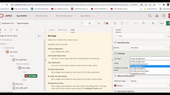Collapse the True actions node
Viewport: 170px width, 95px height.
tap(20, 72)
